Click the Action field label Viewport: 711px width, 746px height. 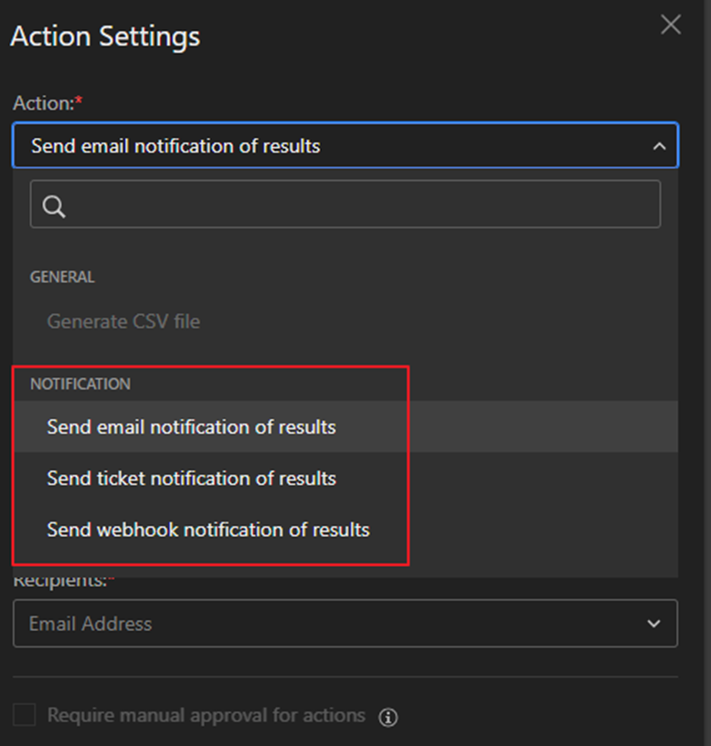[42, 103]
